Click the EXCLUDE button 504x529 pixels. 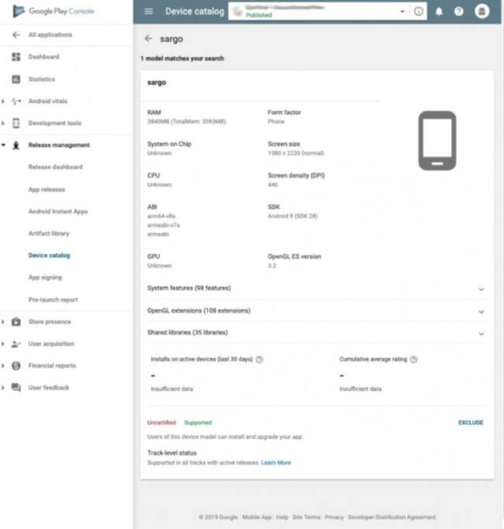[x=470, y=423]
